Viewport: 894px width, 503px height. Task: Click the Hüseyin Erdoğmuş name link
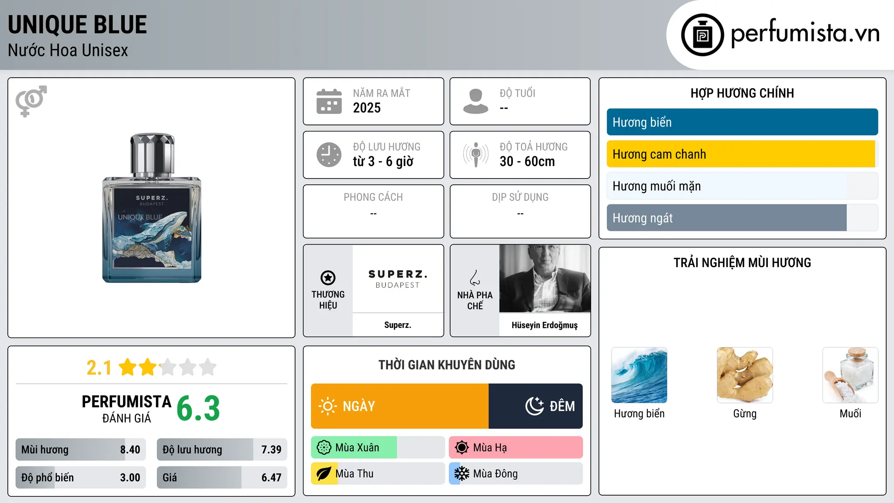(545, 325)
